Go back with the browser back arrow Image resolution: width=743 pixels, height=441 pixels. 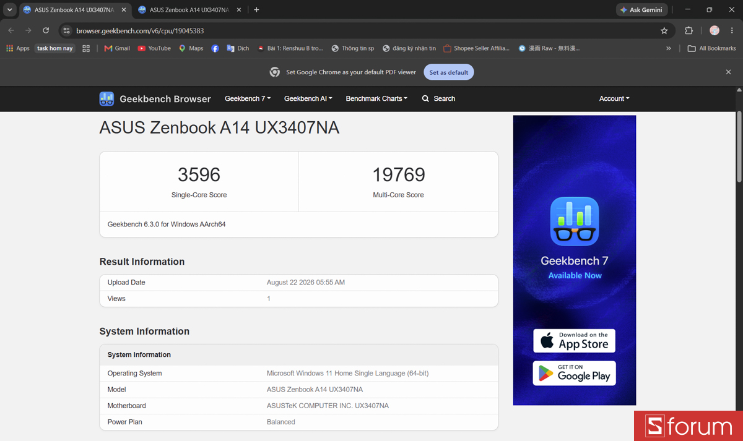[x=11, y=30]
